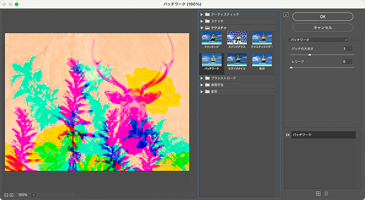The image size is (365, 200).
Task: Open the 100% zoom level dropdown
Action: pos(34,195)
